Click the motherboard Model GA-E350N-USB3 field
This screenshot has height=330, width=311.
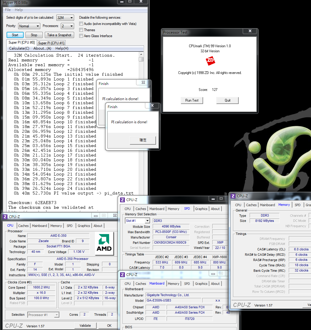tap(173, 300)
